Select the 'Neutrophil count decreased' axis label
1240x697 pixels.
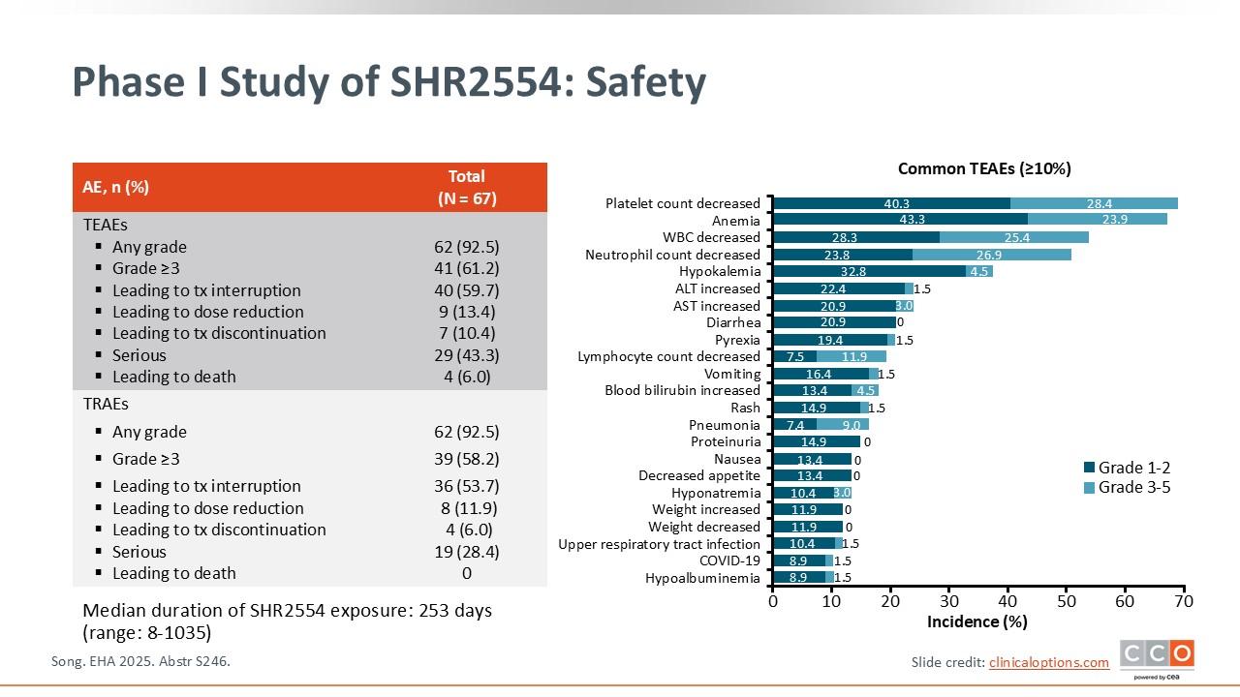pyautogui.click(x=672, y=255)
